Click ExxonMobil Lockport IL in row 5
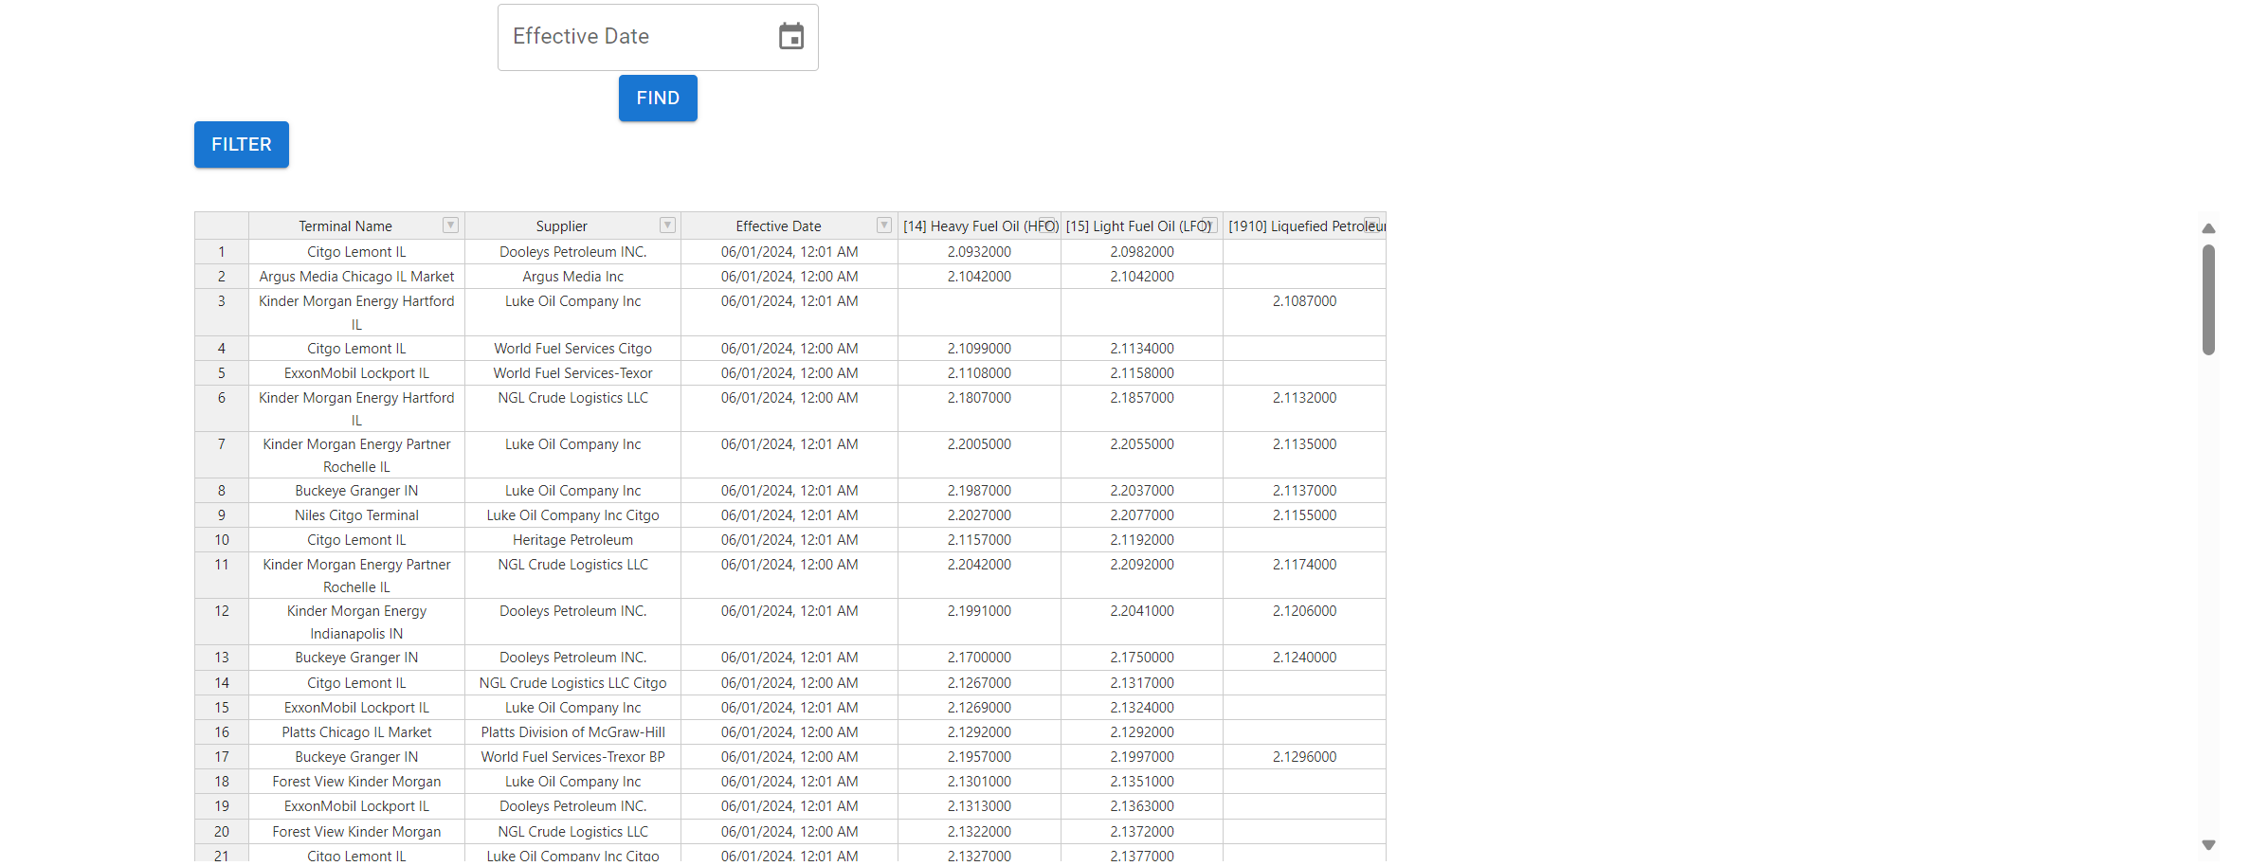This screenshot has height=866, width=2250. (356, 373)
